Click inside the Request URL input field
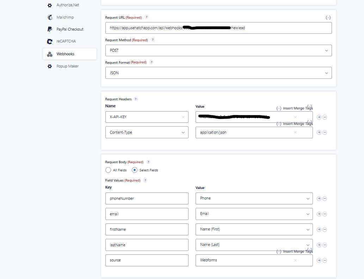The width and height of the screenshot is (364, 279). click(x=218, y=28)
